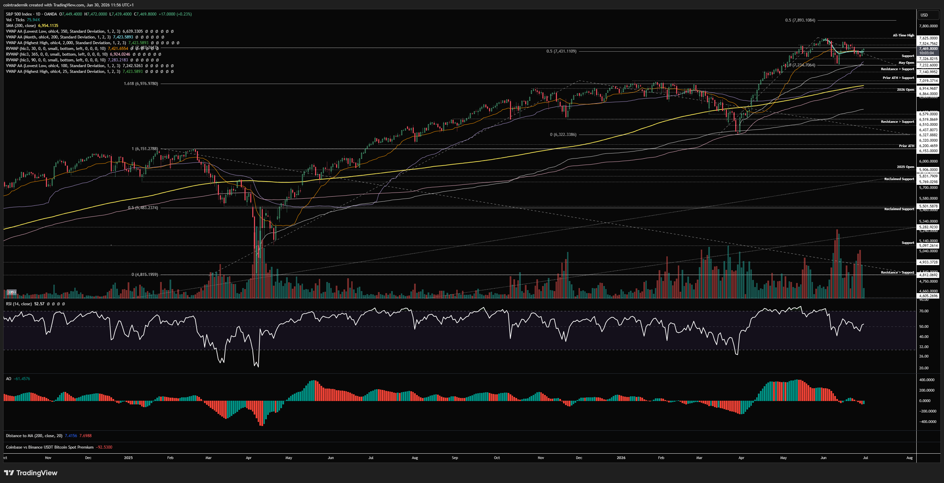Click the May Open line label
The height and width of the screenshot is (483, 944).
coord(906,63)
